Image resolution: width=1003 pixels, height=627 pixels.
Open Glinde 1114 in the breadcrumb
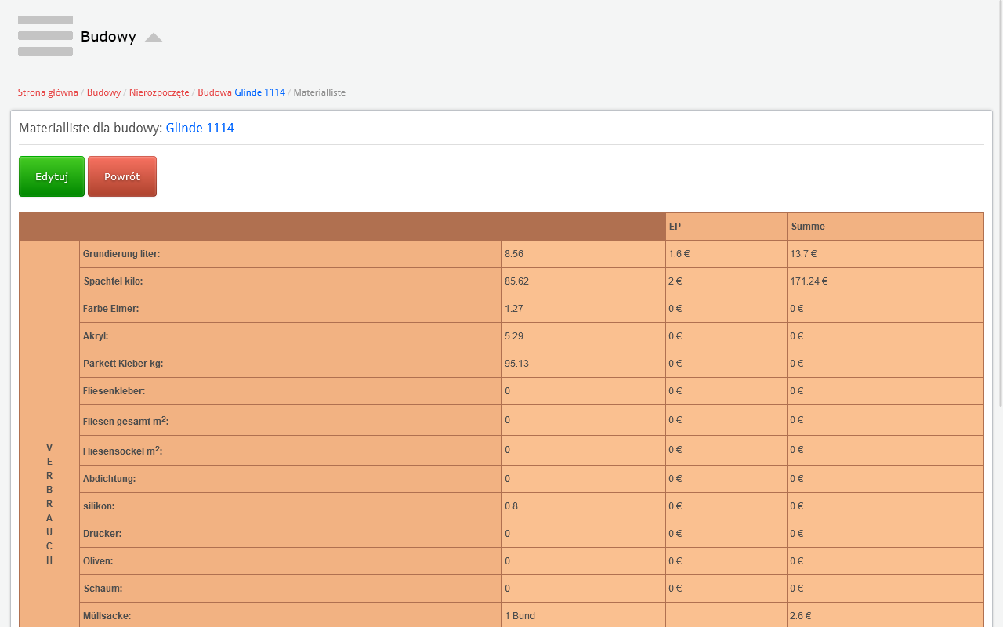tap(259, 92)
